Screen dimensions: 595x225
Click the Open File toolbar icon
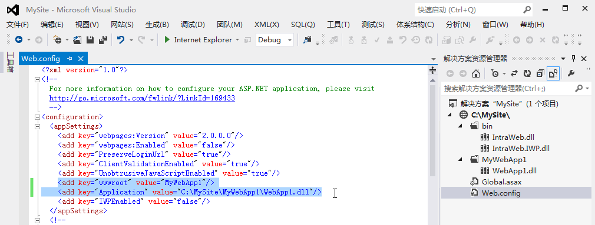coord(77,40)
